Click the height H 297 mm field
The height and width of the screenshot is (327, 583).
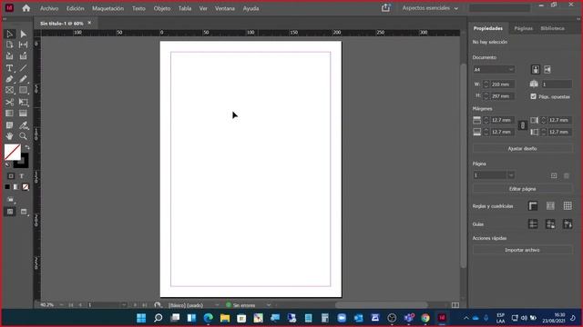point(502,96)
